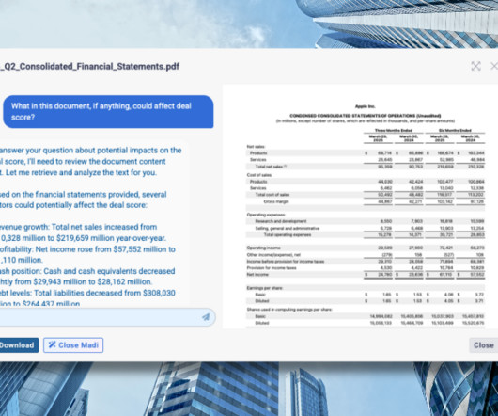Click the Total cost of sales row
This screenshot has width=498, height=416.
tap(366, 195)
